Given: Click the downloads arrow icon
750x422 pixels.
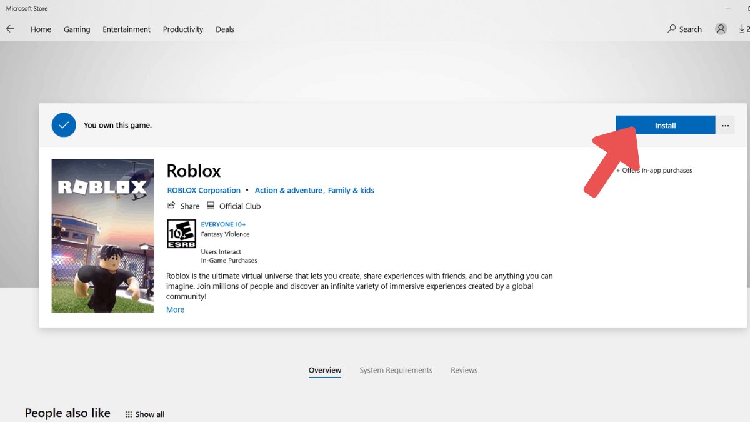Looking at the screenshot, I should tap(743, 29).
